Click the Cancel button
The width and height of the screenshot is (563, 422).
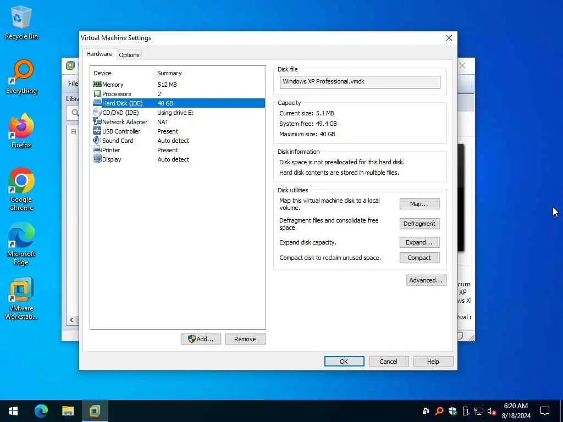pos(389,362)
